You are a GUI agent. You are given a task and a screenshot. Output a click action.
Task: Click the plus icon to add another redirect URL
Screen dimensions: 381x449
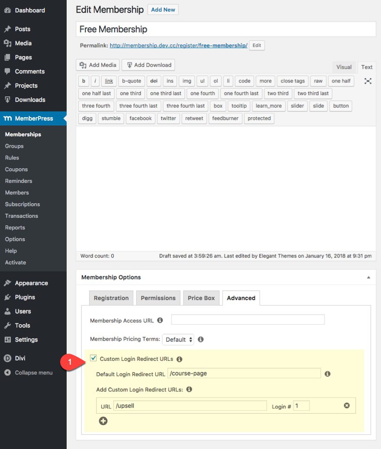pyautogui.click(x=103, y=420)
